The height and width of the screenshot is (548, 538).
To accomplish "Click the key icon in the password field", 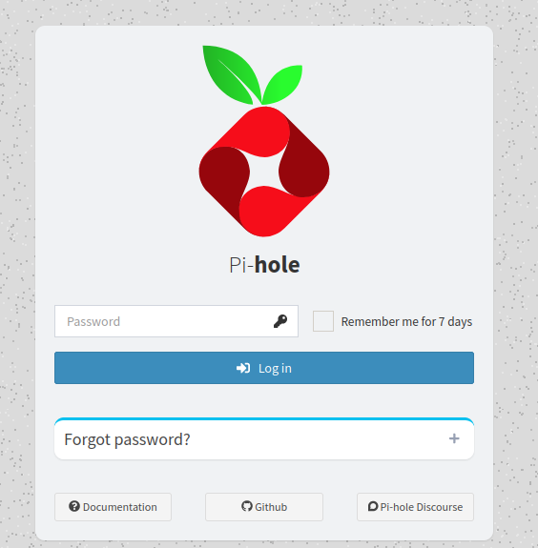I will point(280,321).
